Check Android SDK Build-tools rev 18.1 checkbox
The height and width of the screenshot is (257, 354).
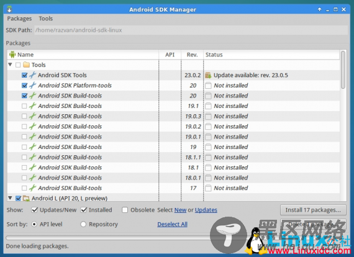click(x=24, y=168)
